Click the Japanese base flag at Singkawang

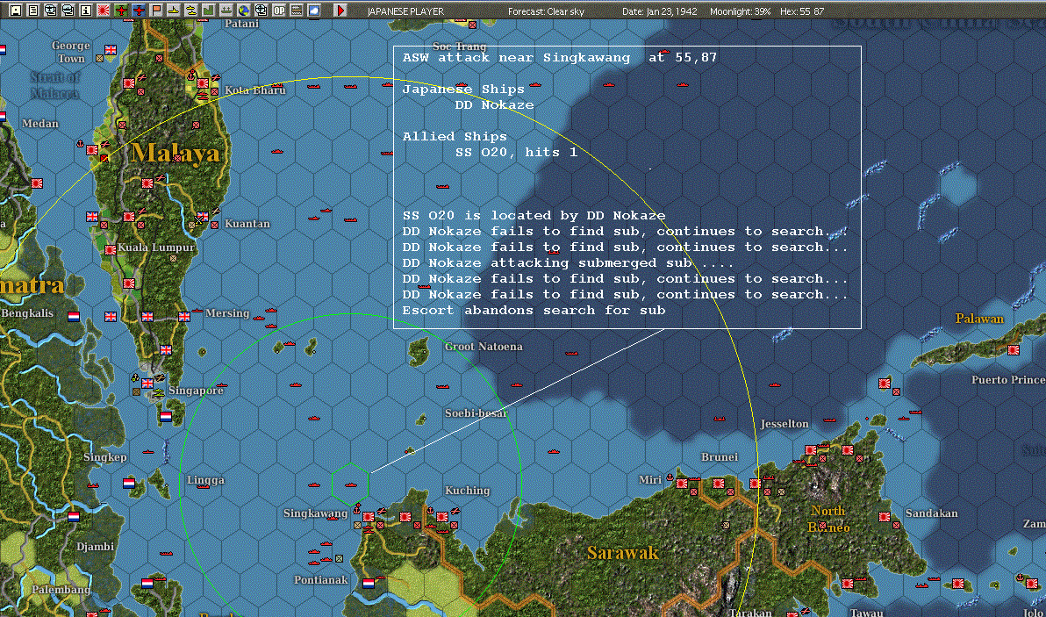tap(368, 517)
